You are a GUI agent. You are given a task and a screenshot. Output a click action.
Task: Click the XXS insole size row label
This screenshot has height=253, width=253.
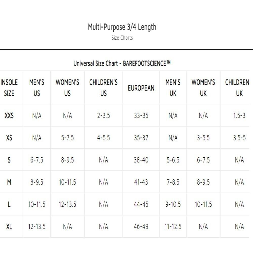tap(9, 116)
